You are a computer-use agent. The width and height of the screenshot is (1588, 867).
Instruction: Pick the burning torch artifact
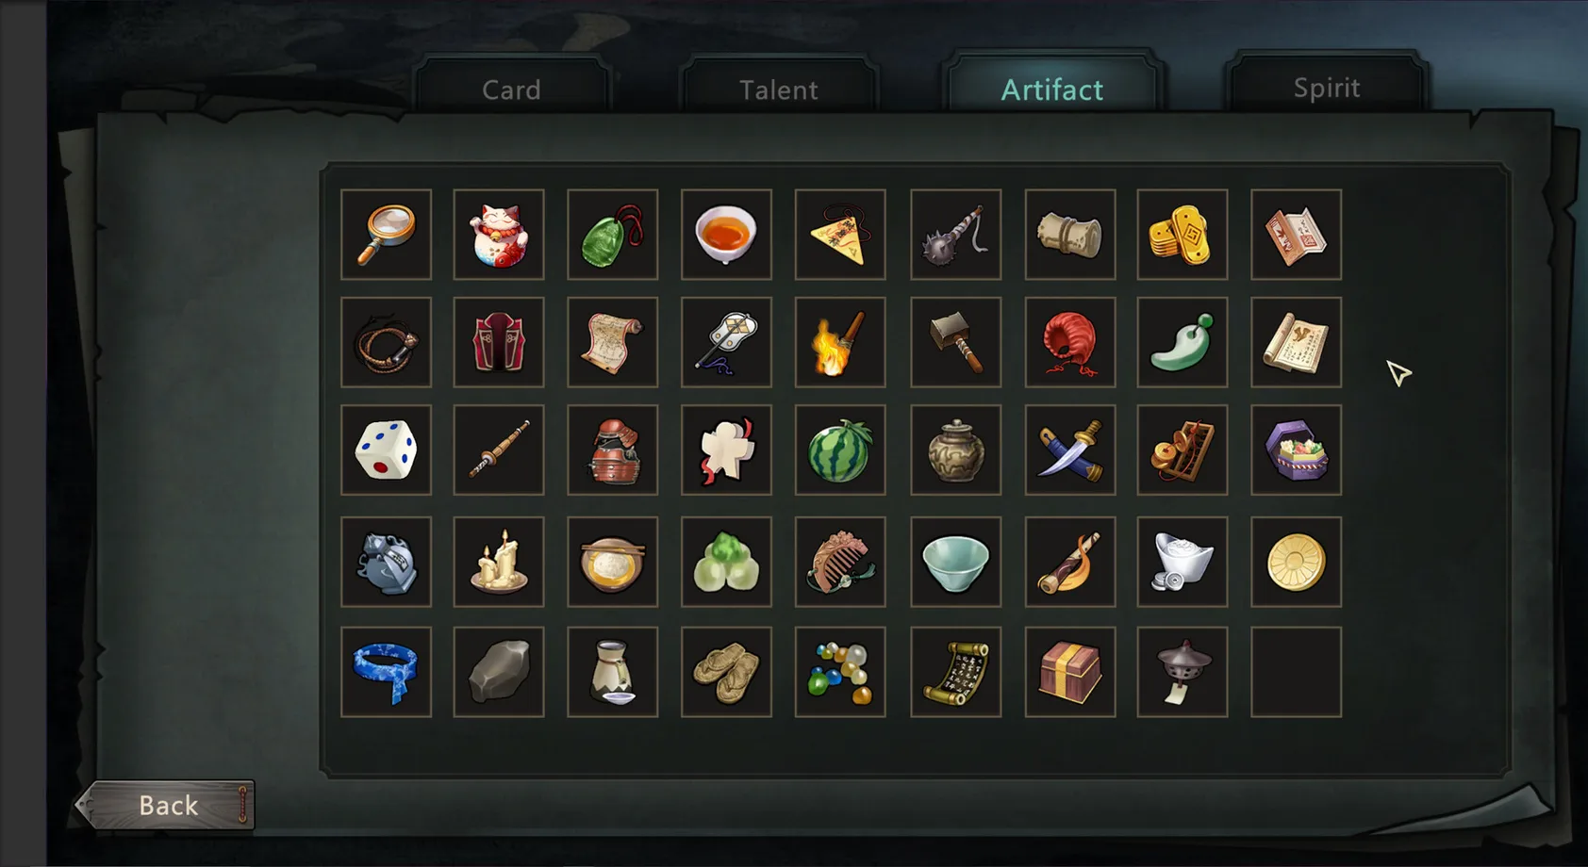pyautogui.click(x=839, y=342)
